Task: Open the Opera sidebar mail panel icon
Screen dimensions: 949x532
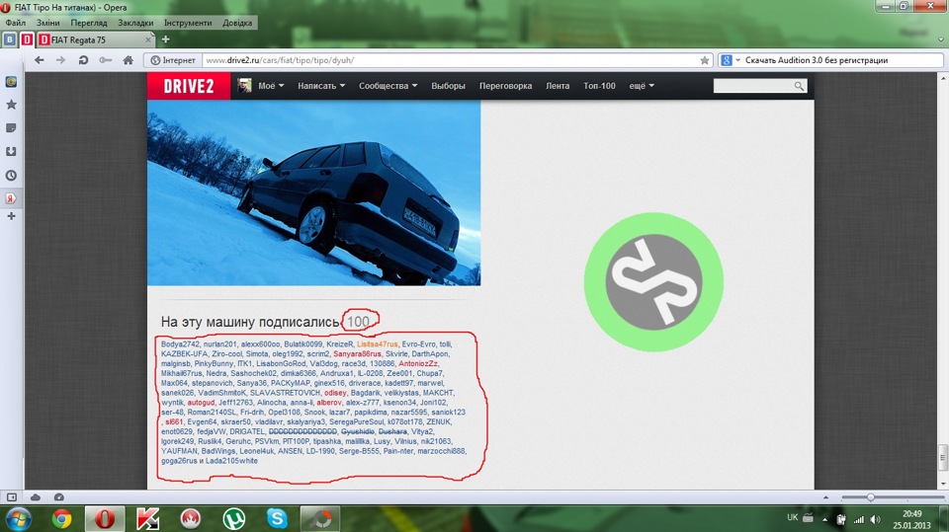Action: coord(11,82)
